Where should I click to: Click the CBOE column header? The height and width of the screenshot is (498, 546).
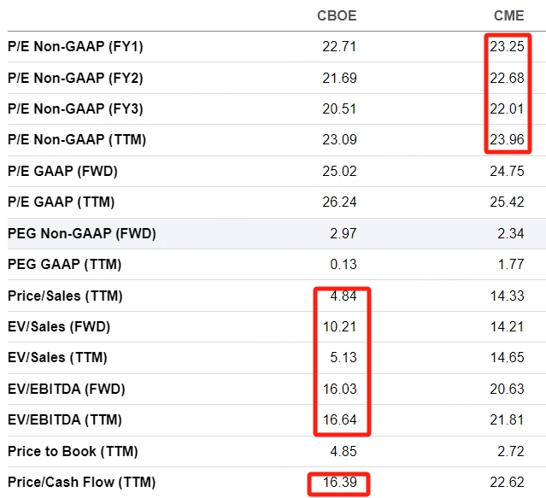click(x=337, y=15)
